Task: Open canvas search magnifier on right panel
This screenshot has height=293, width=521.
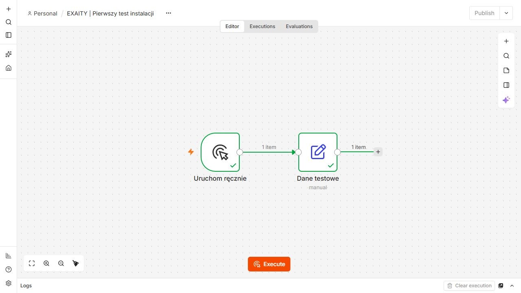Action: [506, 56]
